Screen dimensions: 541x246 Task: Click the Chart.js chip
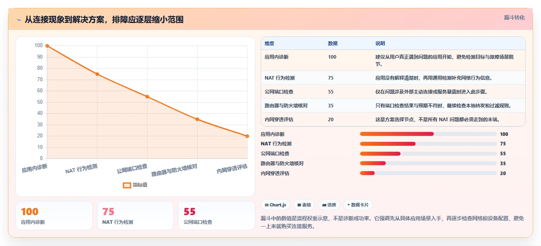[275, 205]
